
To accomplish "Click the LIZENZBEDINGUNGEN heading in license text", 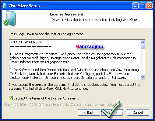I will tap(26, 42).
